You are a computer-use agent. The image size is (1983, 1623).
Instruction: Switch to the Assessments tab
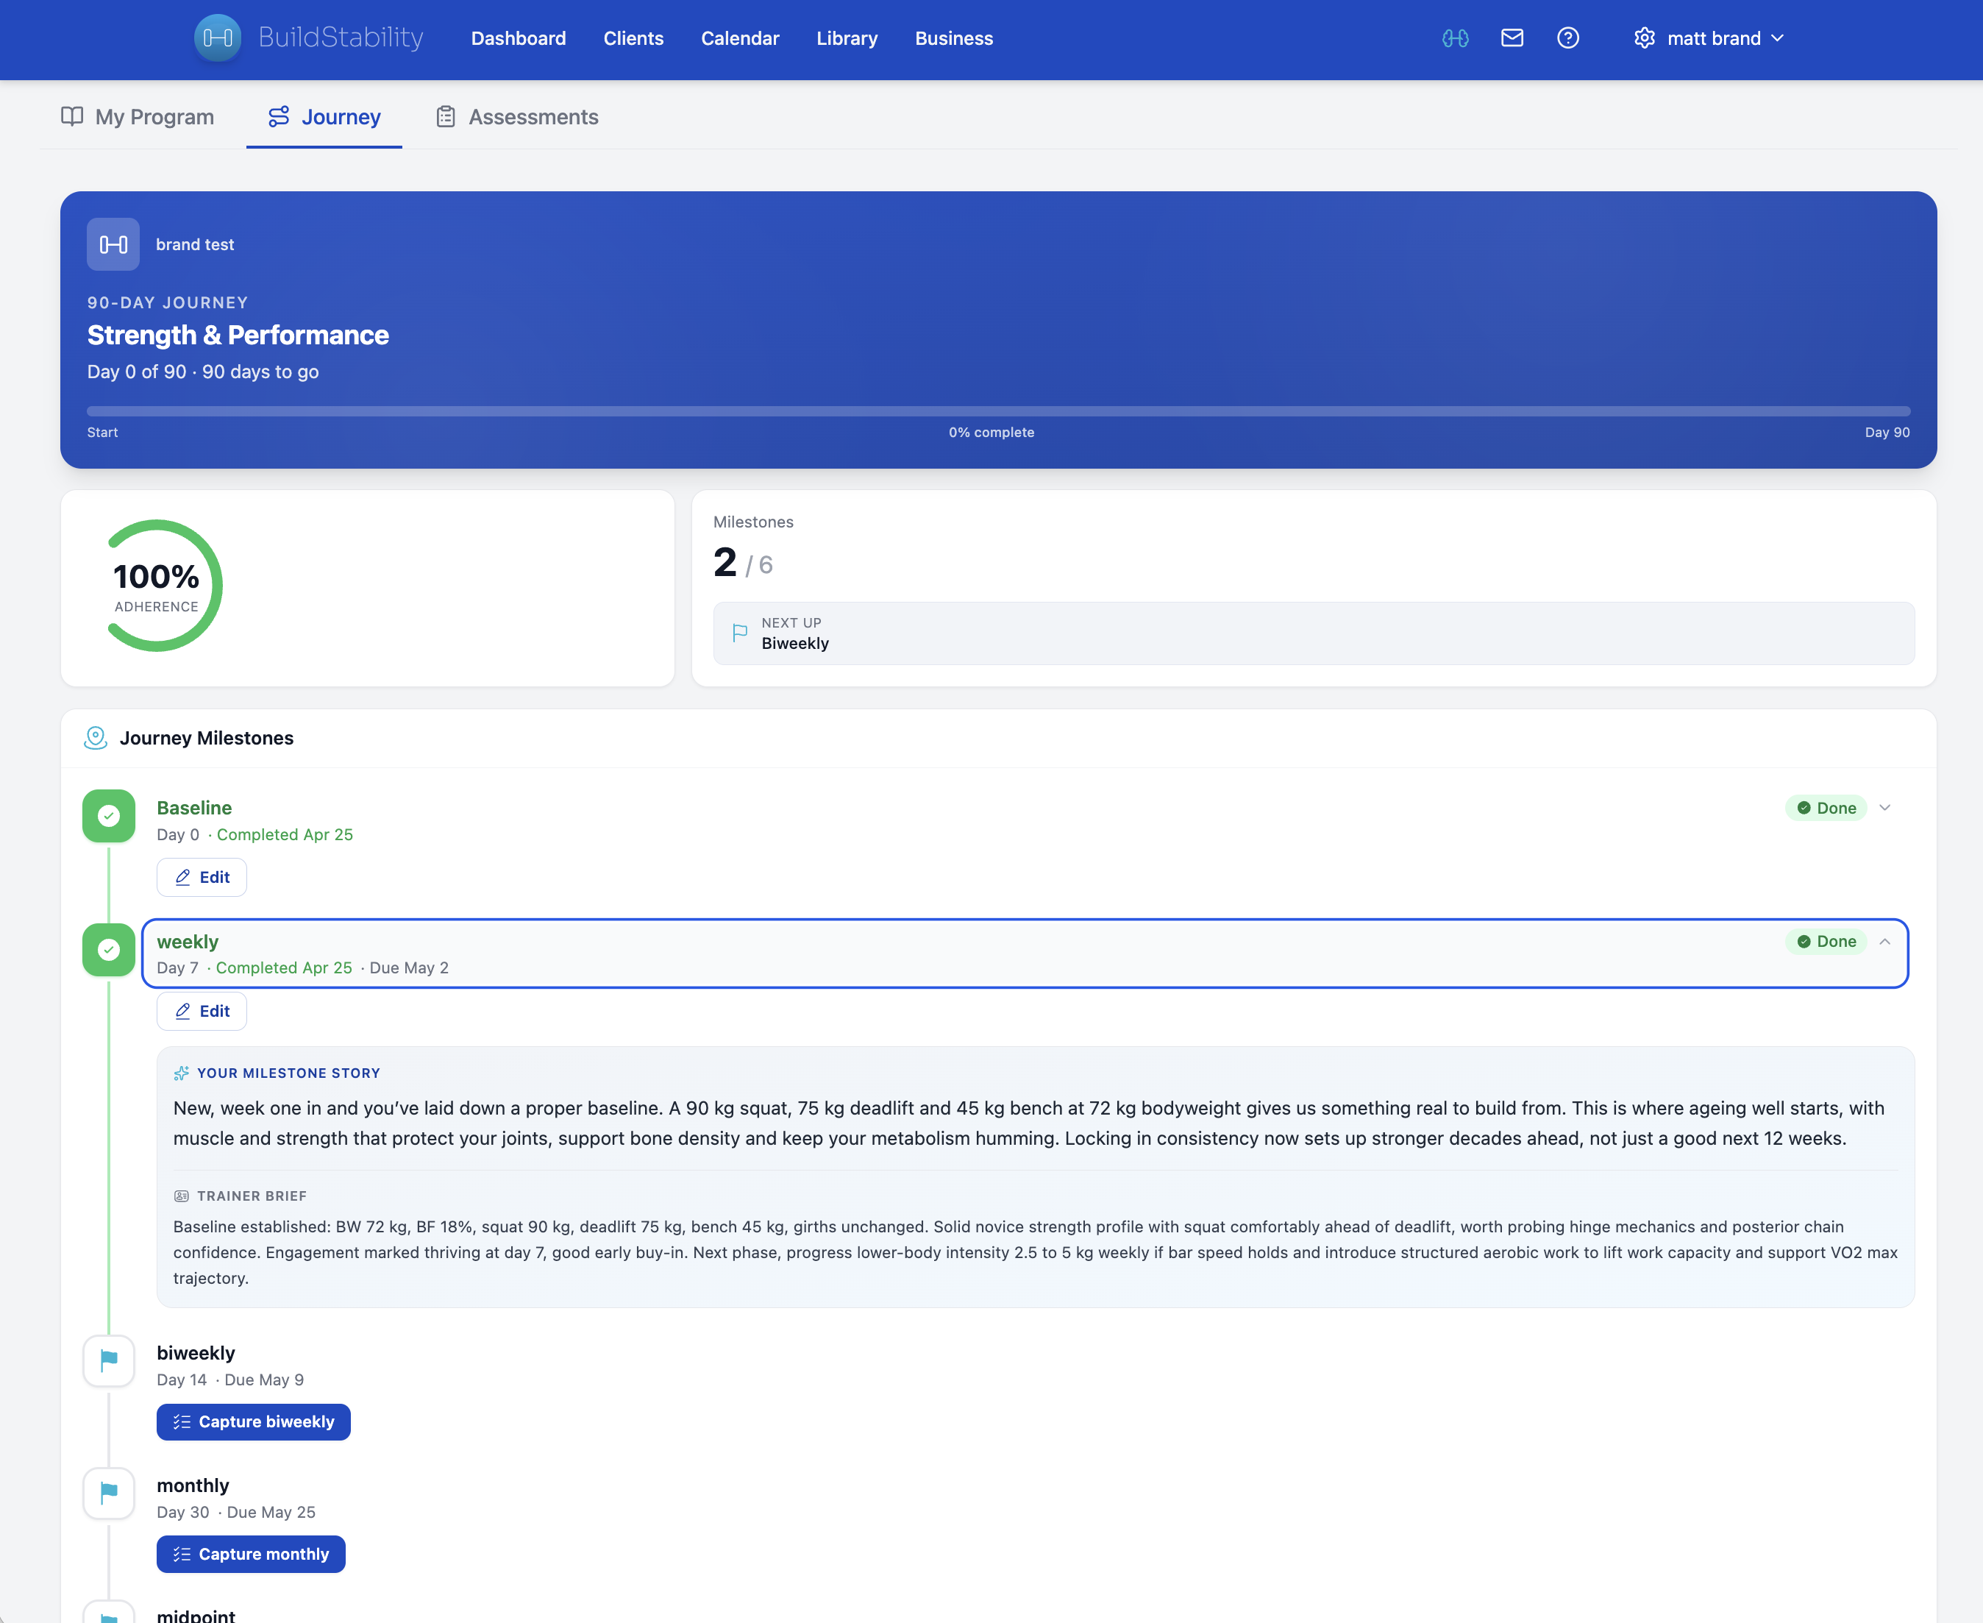coord(533,117)
